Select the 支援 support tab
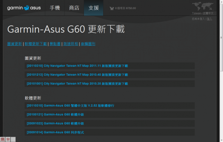 tap(94, 8)
